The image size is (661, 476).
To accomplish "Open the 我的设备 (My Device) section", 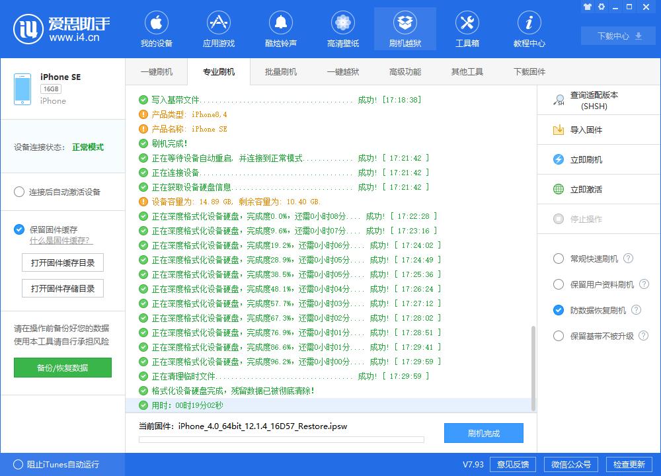I will coord(156,28).
